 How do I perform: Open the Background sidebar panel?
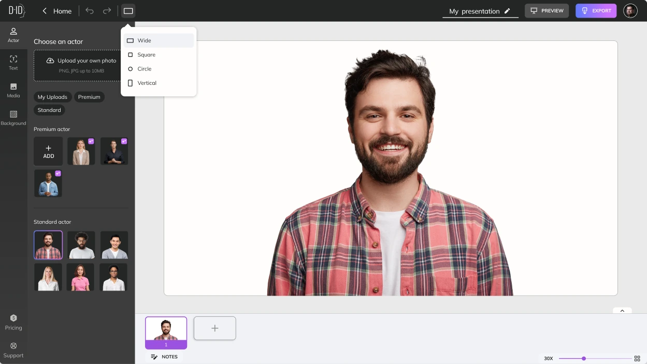13,118
